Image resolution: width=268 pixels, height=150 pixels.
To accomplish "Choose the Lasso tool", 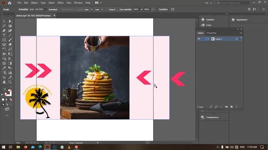I will [10, 26].
